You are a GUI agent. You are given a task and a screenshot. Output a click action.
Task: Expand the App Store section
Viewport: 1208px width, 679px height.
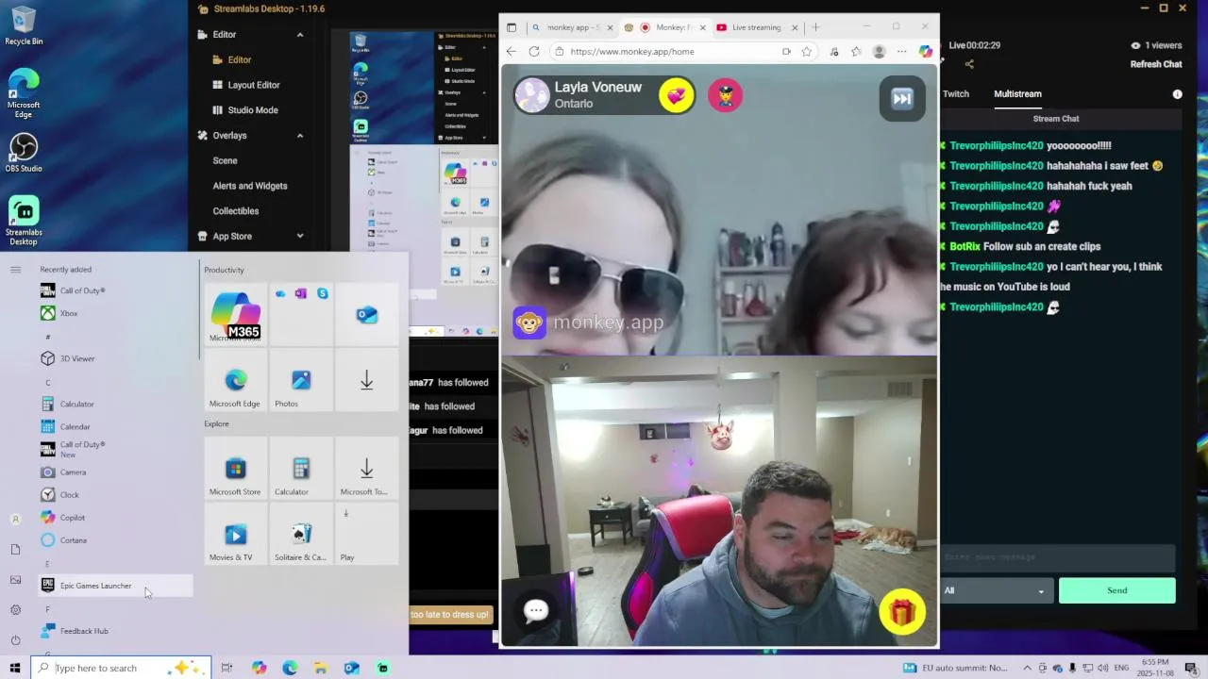300,237
